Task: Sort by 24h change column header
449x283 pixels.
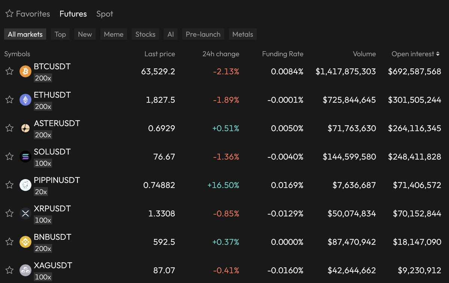Action: [x=220, y=54]
